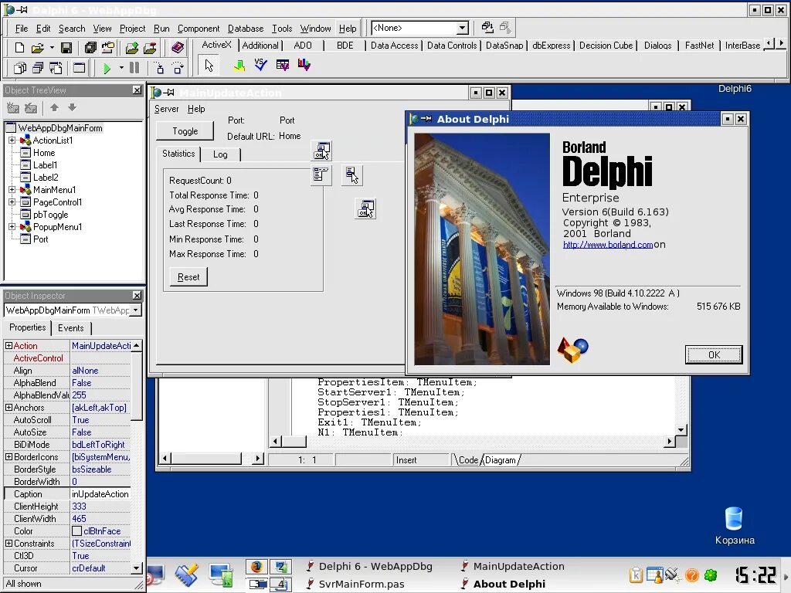Click ActionList component beside the Log tab
Viewport: 791px width, 593px height.
coord(322,151)
